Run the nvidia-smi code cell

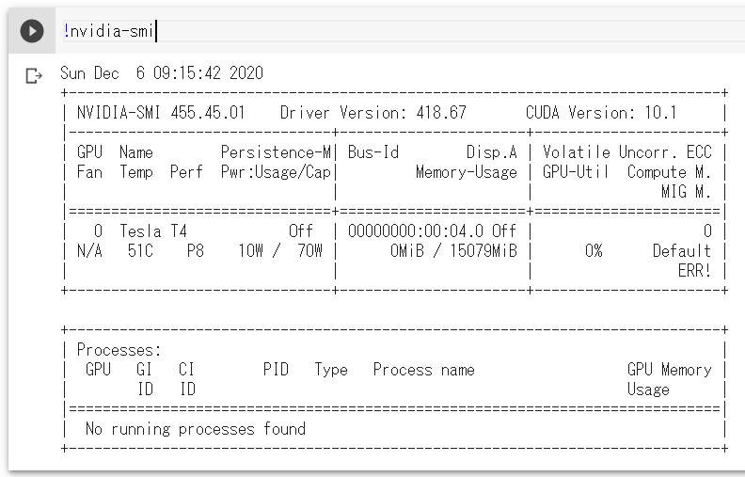click(x=32, y=31)
